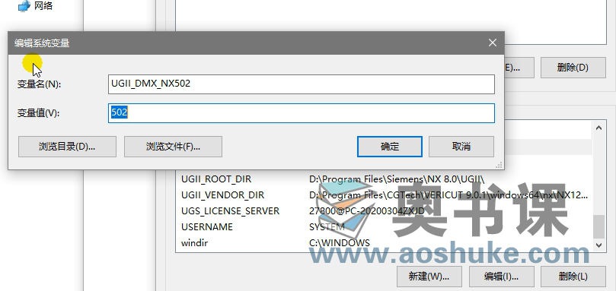This screenshot has width=616, height=291.
Task: Click 编辑(I)... in the system variables window
Action: click(501, 277)
